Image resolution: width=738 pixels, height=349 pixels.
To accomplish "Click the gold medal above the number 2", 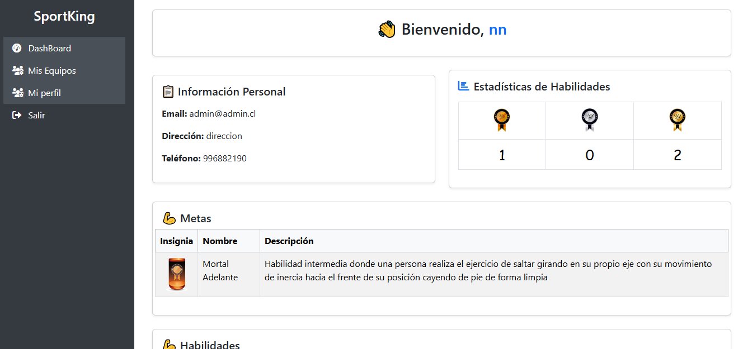I will 678,119.
